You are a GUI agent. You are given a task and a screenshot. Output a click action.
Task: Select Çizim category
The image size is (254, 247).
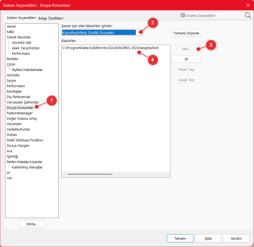[11, 64]
